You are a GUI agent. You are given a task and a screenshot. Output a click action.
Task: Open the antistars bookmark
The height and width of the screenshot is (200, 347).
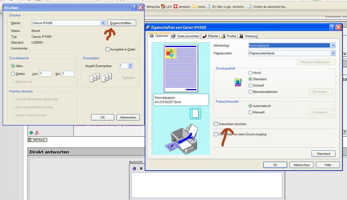(x=182, y=7)
